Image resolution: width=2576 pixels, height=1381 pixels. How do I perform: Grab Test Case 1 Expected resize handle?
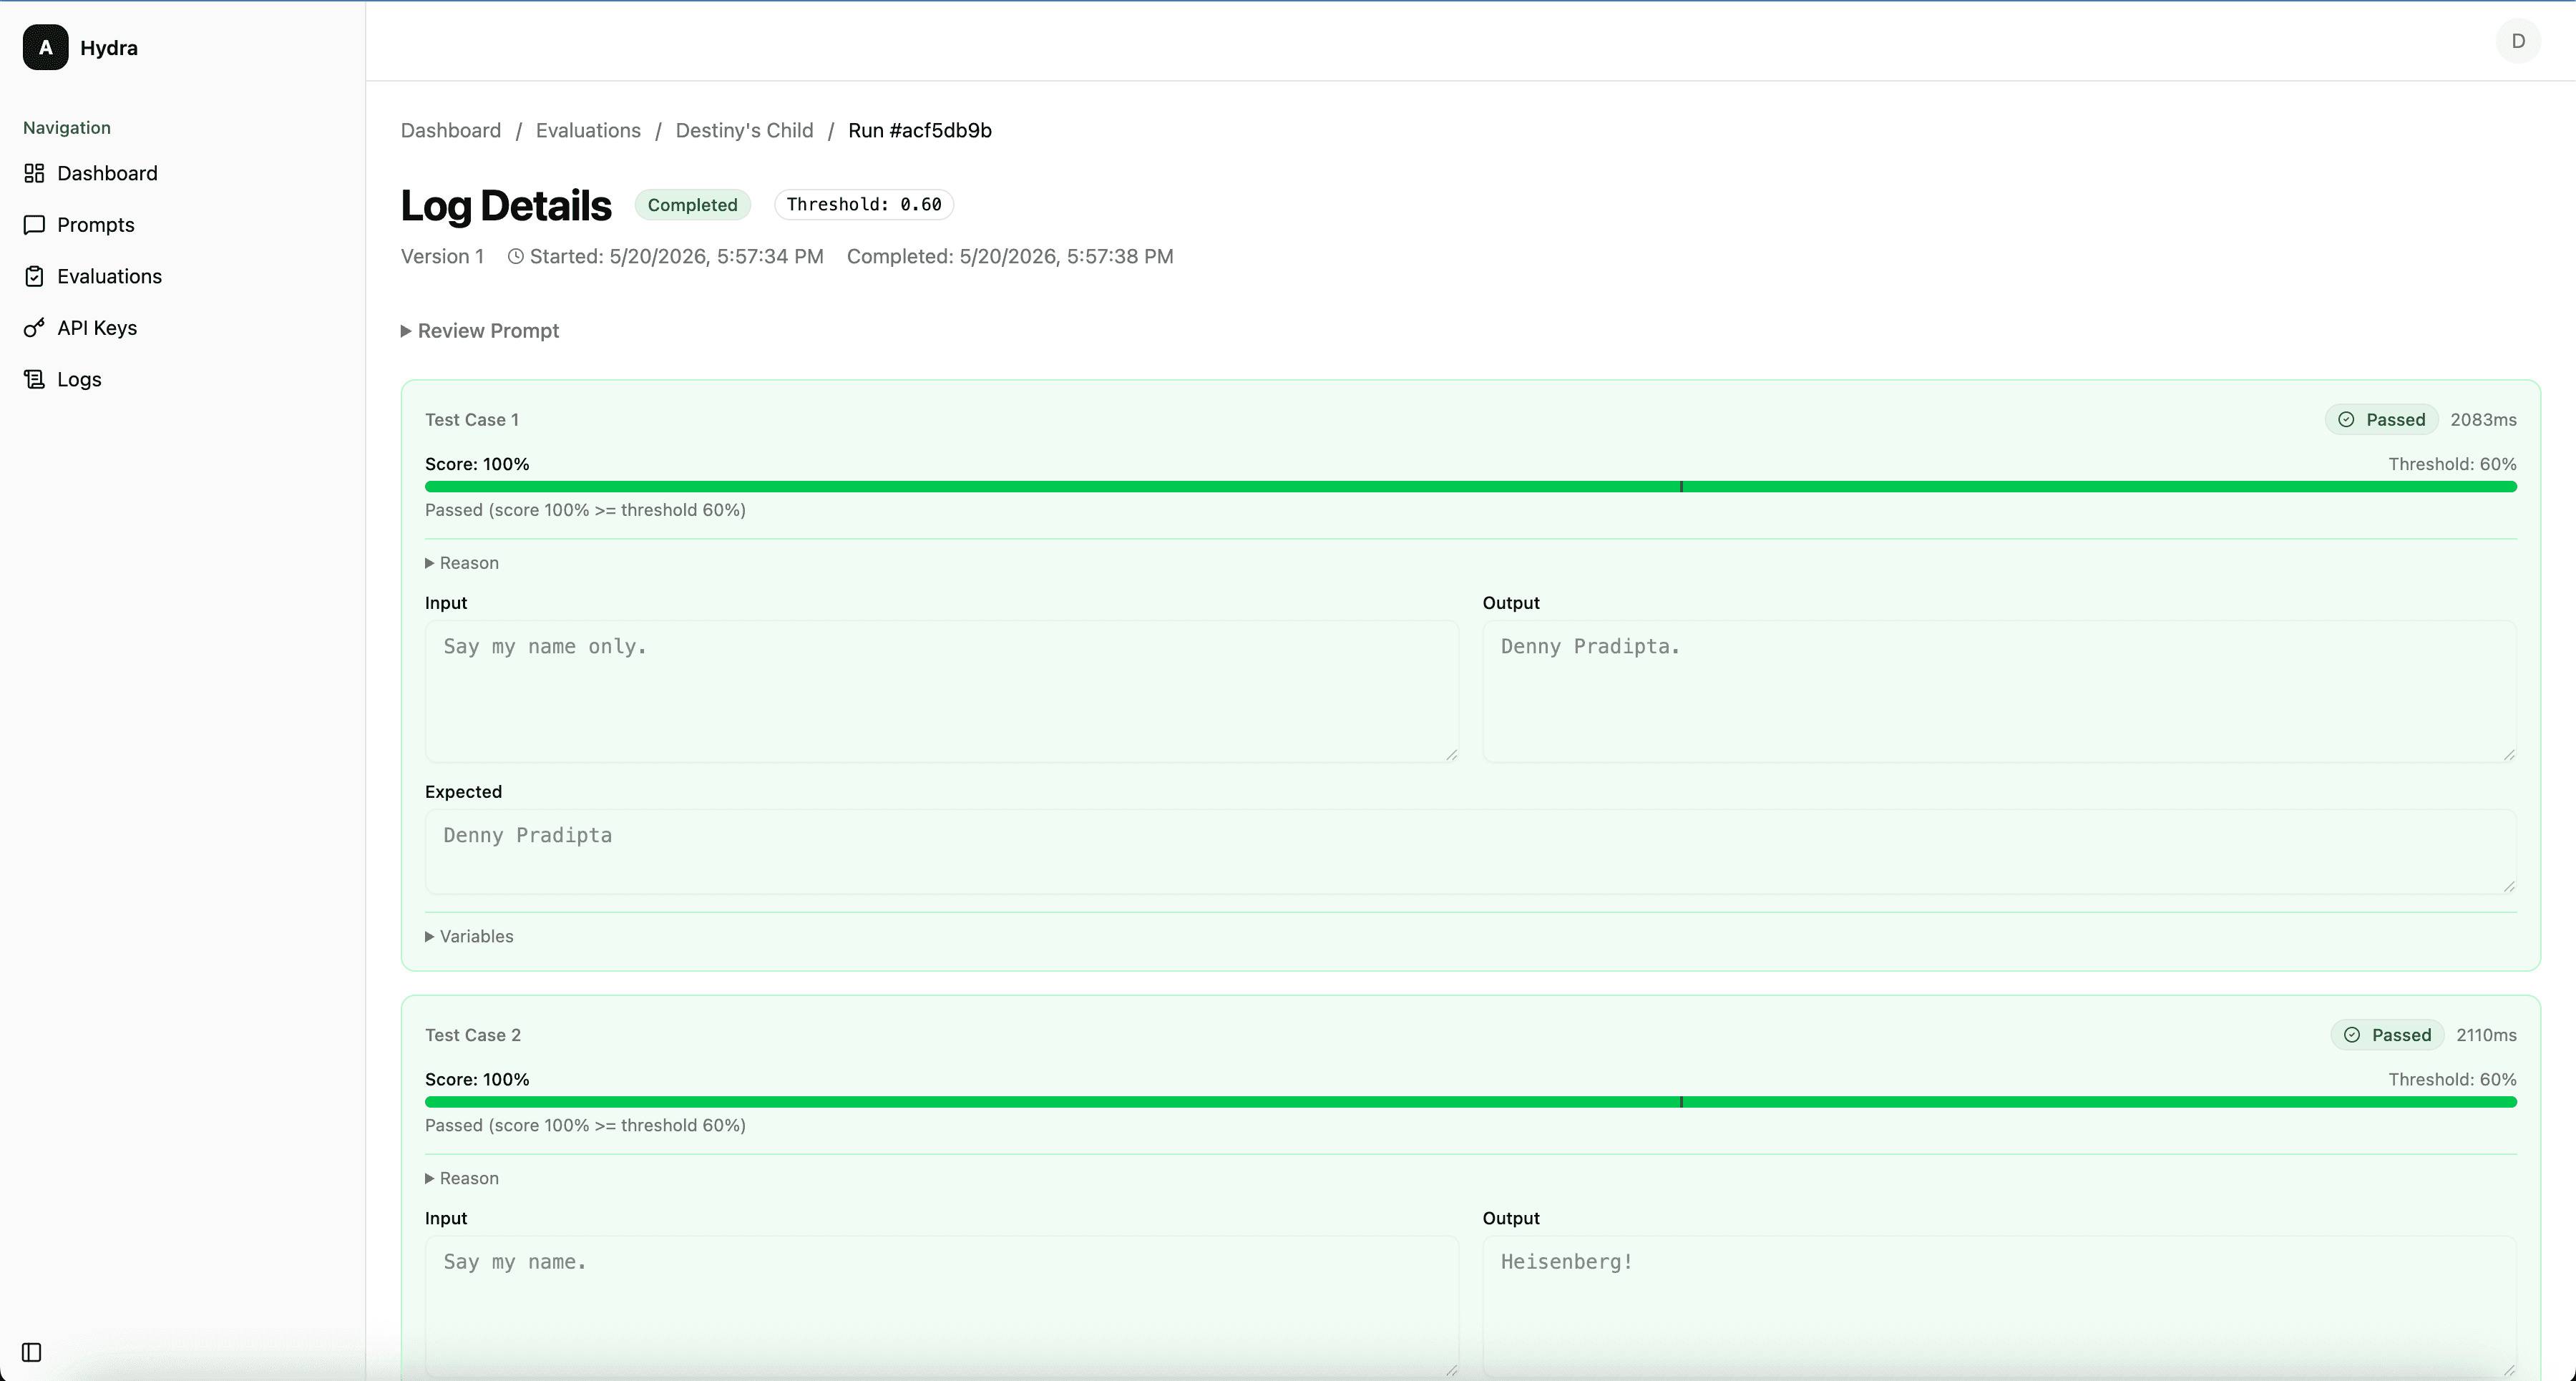2509,886
